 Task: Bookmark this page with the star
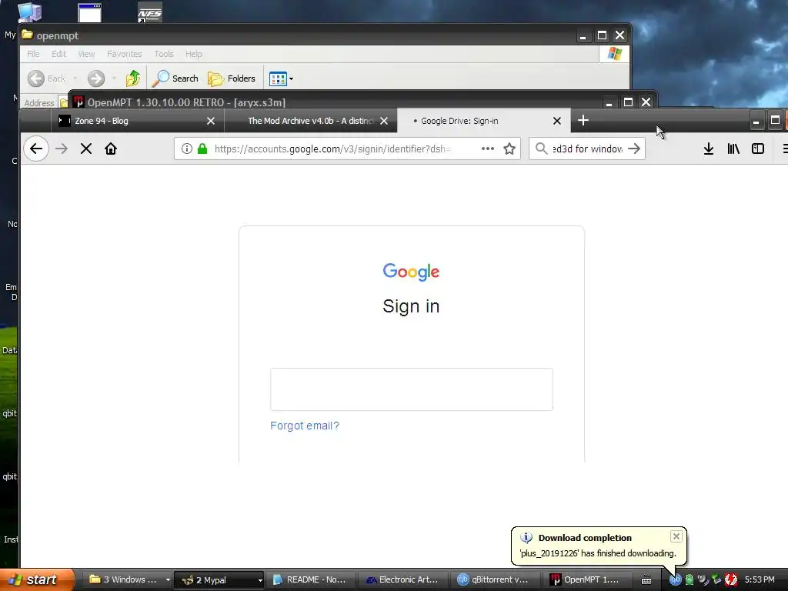coord(509,149)
